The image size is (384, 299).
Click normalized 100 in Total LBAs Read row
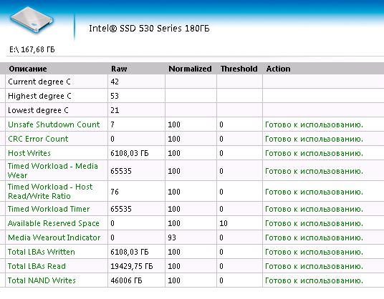(x=174, y=266)
